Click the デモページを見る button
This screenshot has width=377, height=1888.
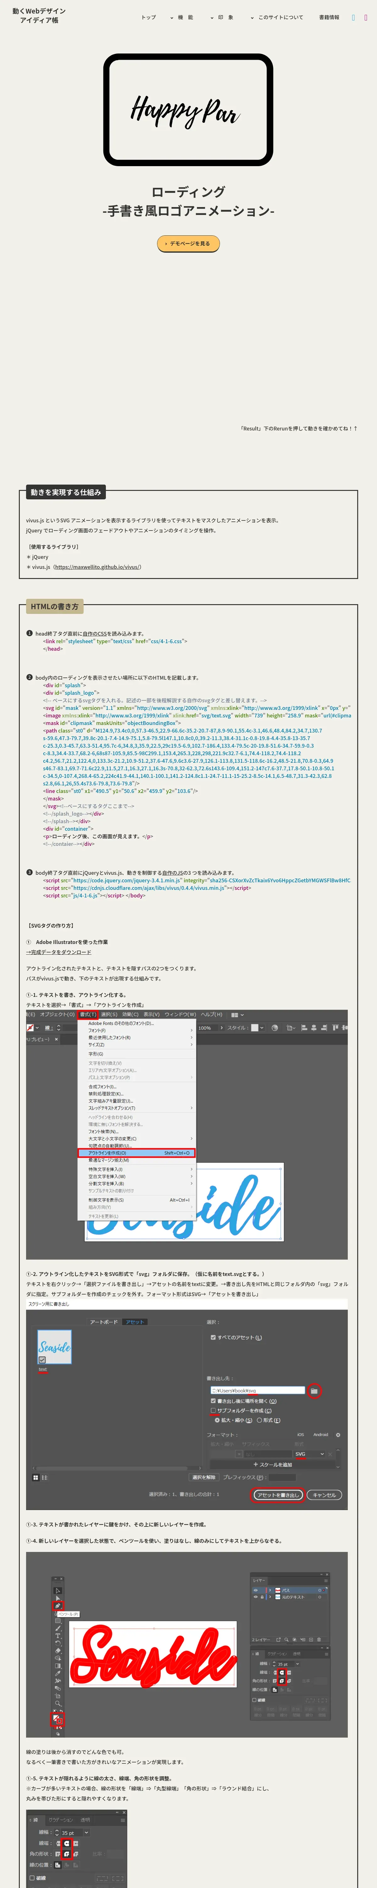click(x=188, y=243)
